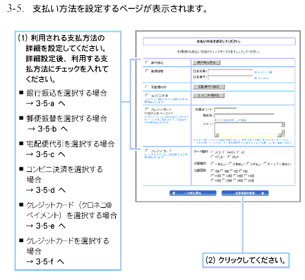
Task: Open the blue link beside the 口座名義 field
Action: point(263,72)
